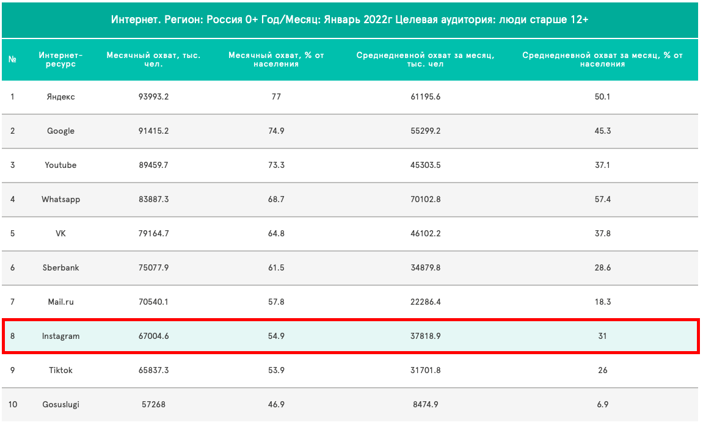Click VK monthly reach 79164.7

pos(153,234)
